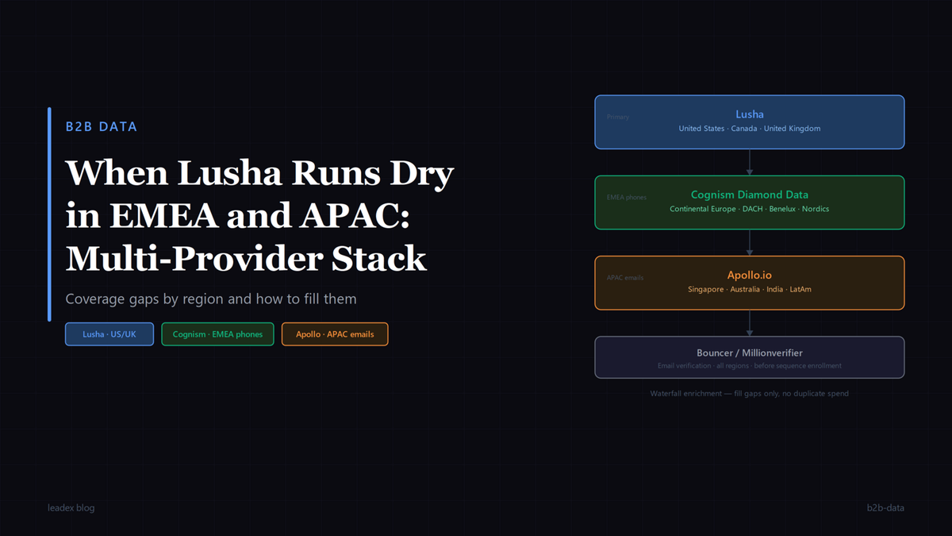Click the headline 'When Lusha Runs Dry'

(x=259, y=173)
